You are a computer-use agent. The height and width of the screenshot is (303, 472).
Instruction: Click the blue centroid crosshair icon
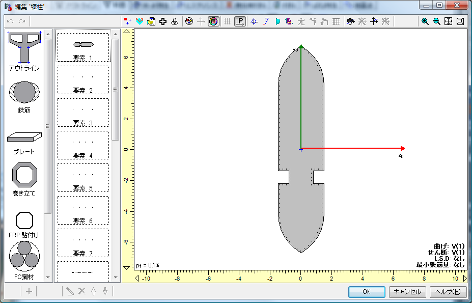tap(254, 21)
